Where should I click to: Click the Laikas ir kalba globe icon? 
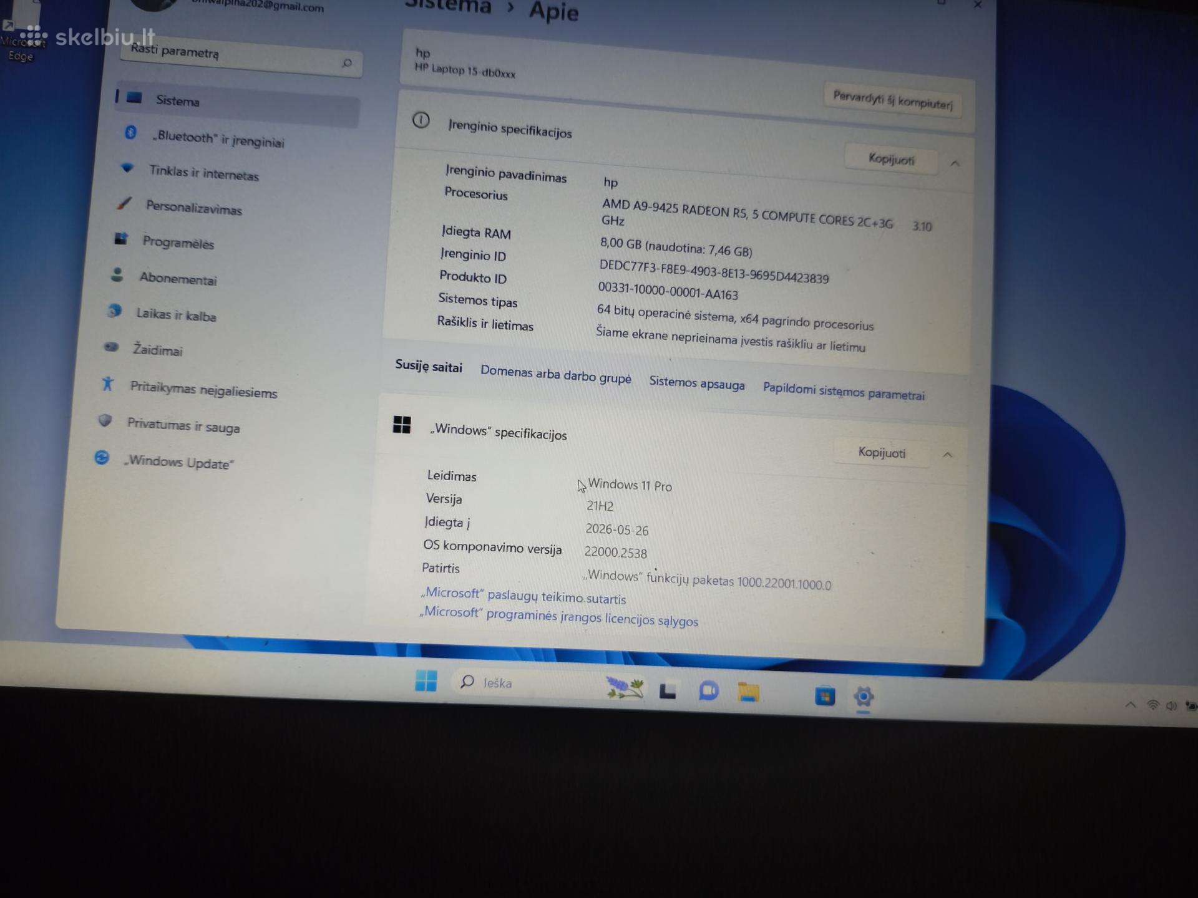(x=114, y=311)
